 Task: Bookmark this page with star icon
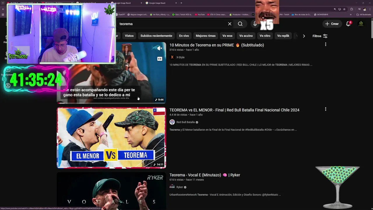[x=344, y=9]
